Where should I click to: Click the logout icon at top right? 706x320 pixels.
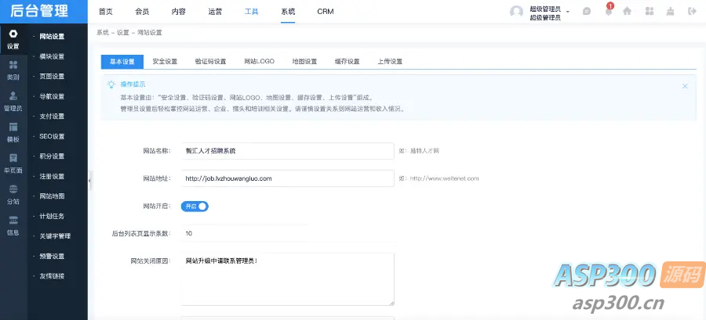pyautogui.click(x=691, y=12)
